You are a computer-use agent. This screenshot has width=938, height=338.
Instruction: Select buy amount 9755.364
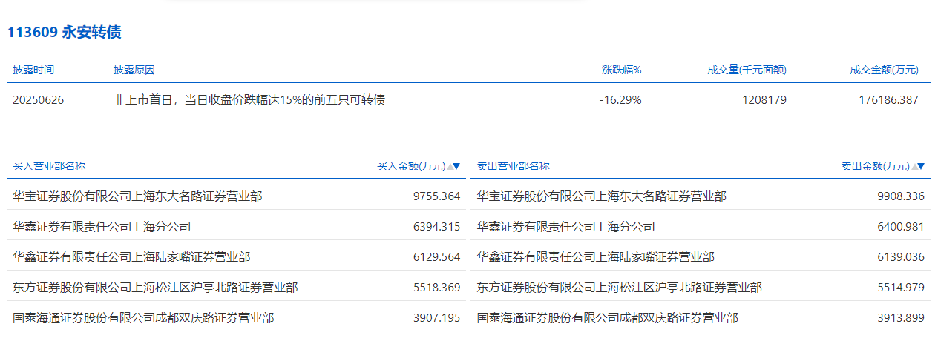click(x=437, y=196)
